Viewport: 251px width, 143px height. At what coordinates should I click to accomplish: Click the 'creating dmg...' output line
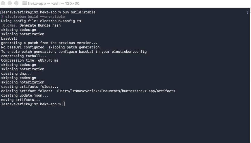16,74
